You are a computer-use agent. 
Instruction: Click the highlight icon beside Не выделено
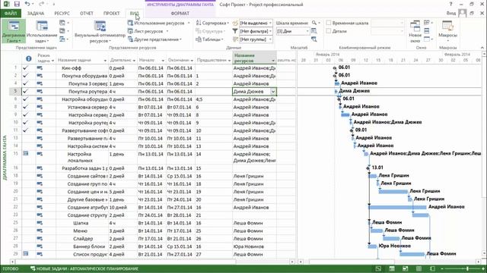[x=235, y=24]
